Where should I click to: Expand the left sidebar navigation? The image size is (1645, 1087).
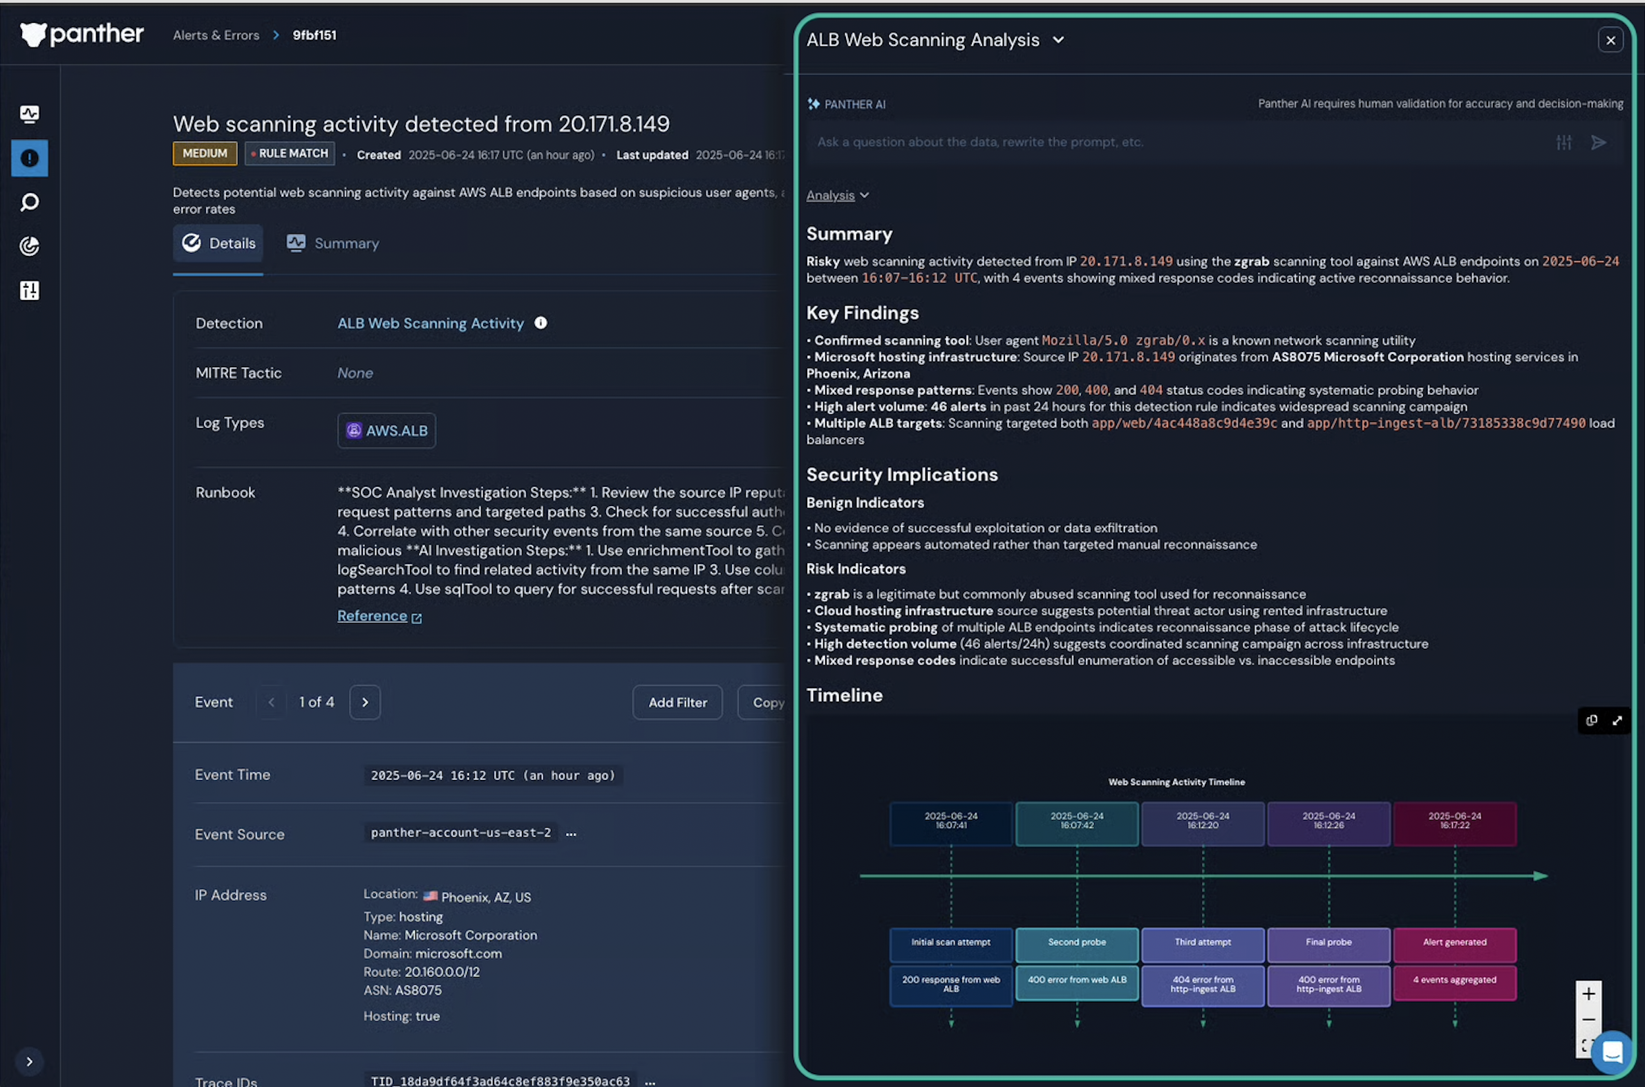[29, 1061]
